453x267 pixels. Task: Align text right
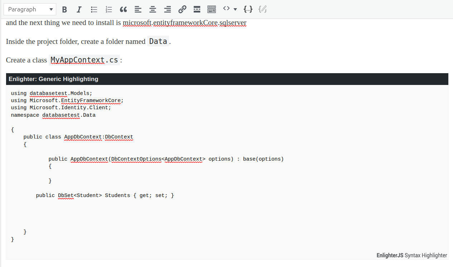pos(167,10)
